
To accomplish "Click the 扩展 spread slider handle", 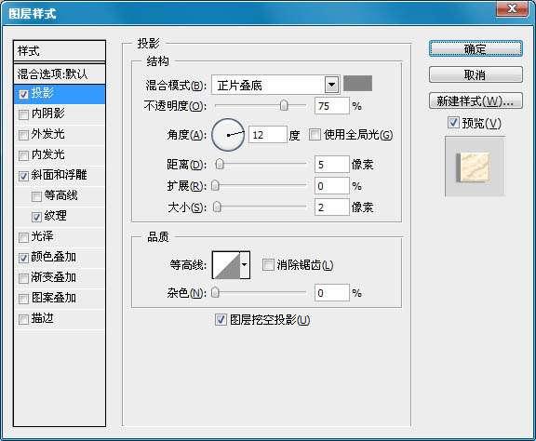I will point(215,186).
